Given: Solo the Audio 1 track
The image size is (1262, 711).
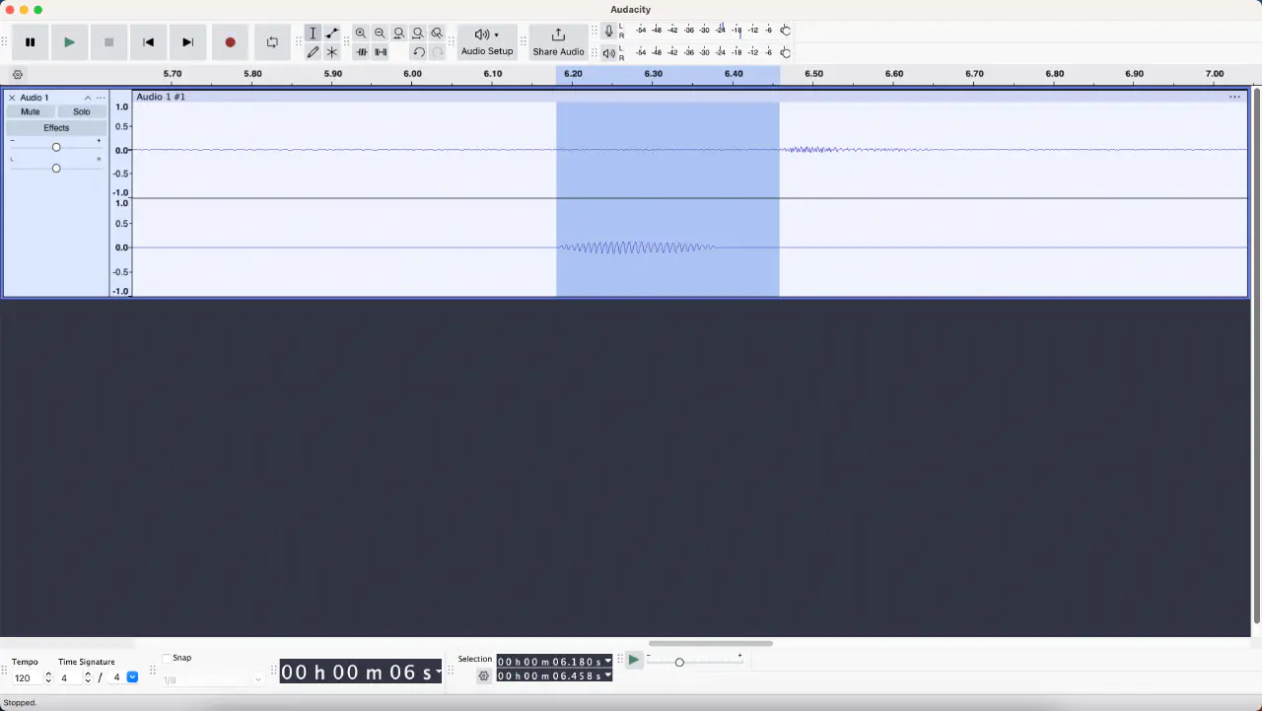Looking at the screenshot, I should (x=82, y=112).
